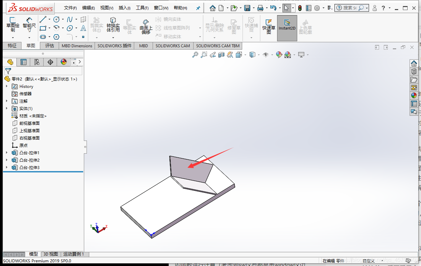421x266 pixels.
Task: Select the Ellipse sketch tool
Action: click(x=70, y=28)
